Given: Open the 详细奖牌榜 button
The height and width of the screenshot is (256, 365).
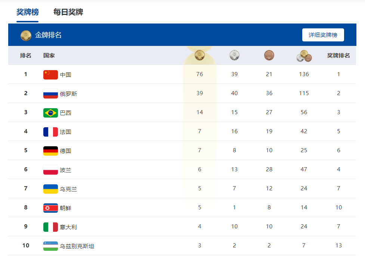Looking at the screenshot, I should (323, 35).
